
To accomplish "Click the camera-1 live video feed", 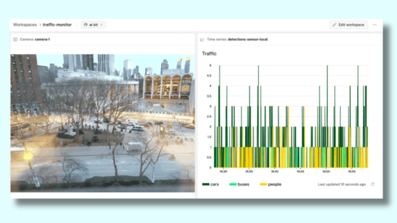I will coord(102,123).
